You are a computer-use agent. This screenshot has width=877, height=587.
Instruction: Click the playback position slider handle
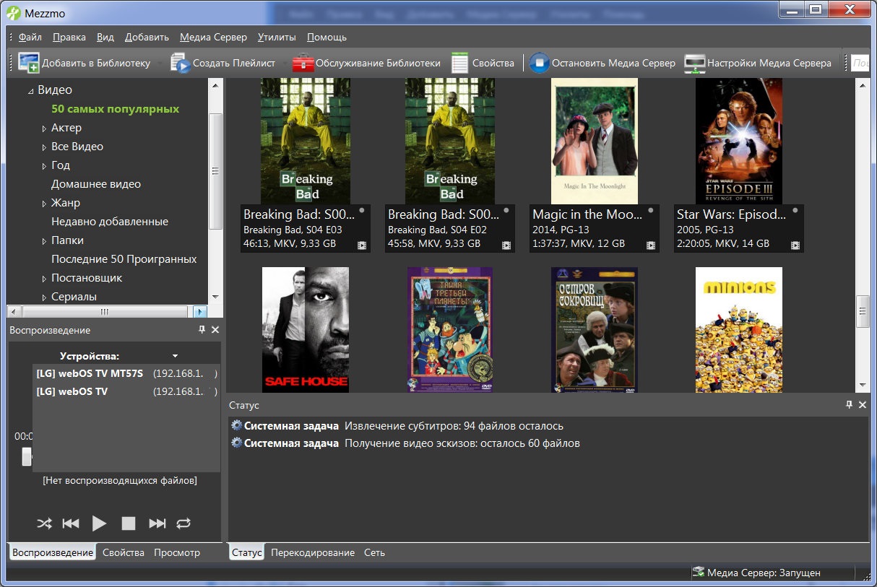click(27, 456)
